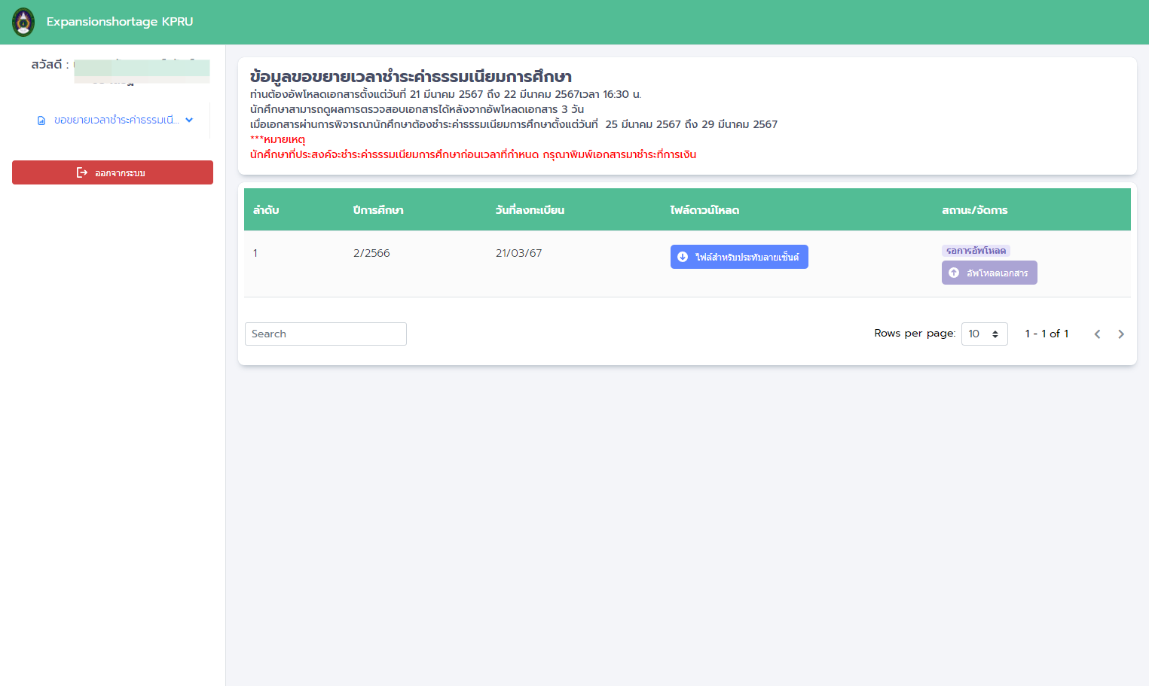The image size is (1149, 686).
Task: Click the รอการอัพโหลด status badge
Action: click(x=976, y=251)
